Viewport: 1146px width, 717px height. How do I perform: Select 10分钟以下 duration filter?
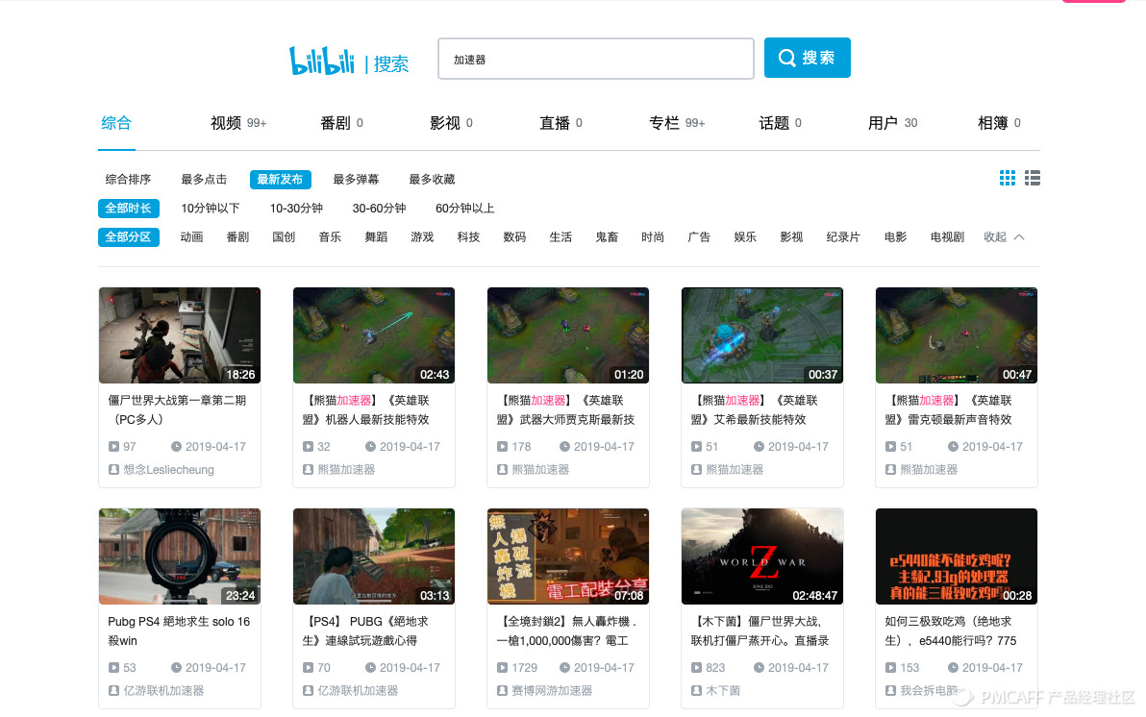click(x=211, y=209)
